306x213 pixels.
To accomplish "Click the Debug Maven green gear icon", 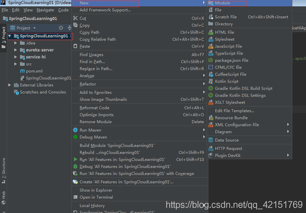I will (75, 137).
